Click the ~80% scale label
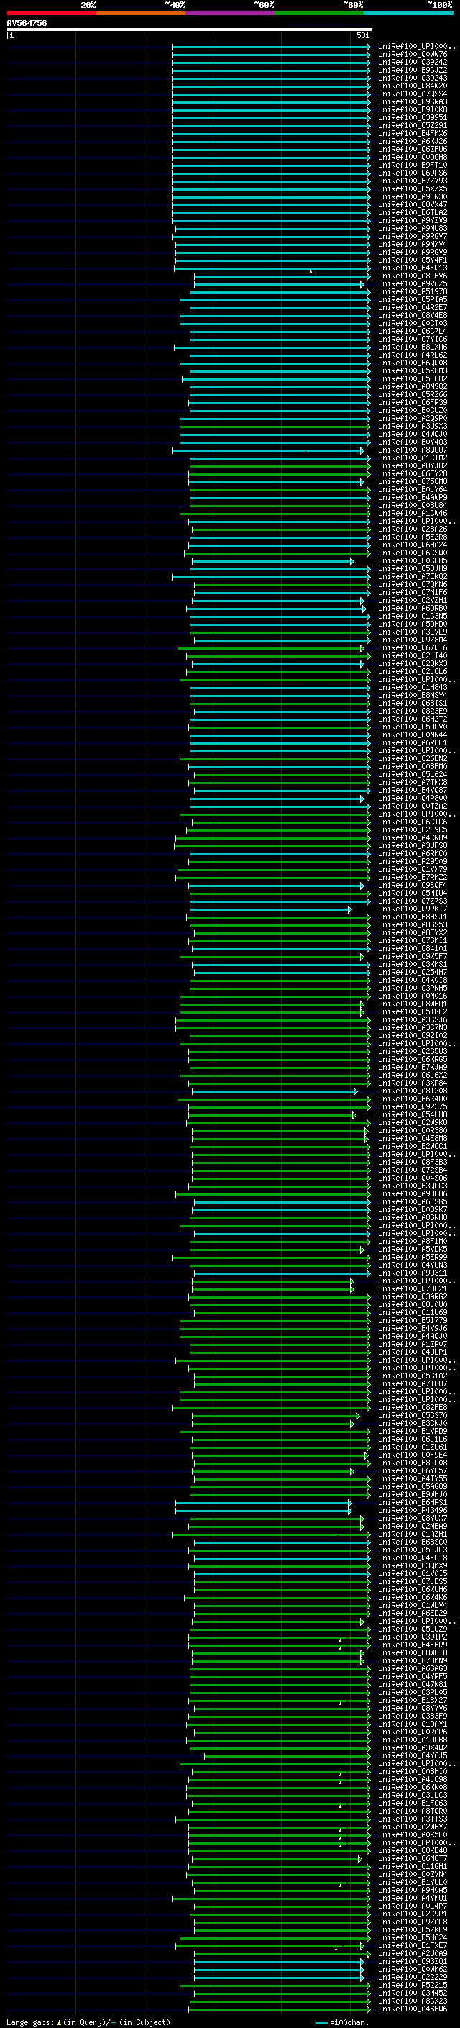460x2028 pixels. 353,5
